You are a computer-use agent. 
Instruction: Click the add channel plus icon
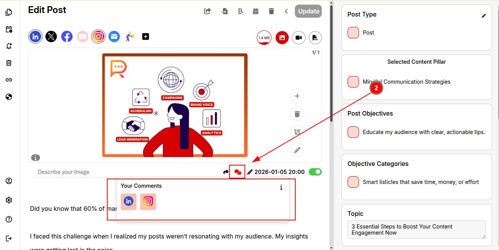pyautogui.click(x=145, y=36)
